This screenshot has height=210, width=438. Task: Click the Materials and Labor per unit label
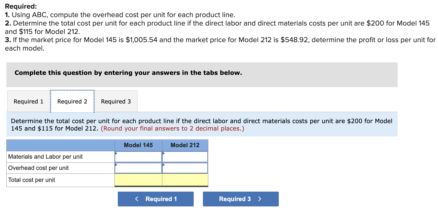[x=45, y=157]
